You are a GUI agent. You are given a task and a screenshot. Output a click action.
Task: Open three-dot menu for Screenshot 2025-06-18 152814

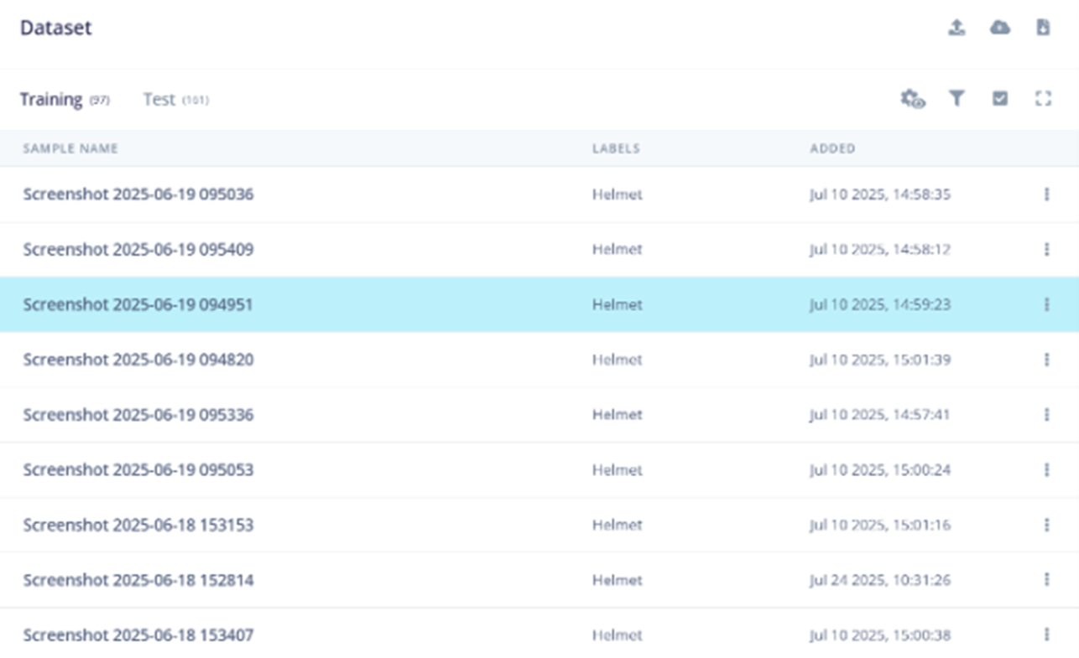tap(1046, 579)
